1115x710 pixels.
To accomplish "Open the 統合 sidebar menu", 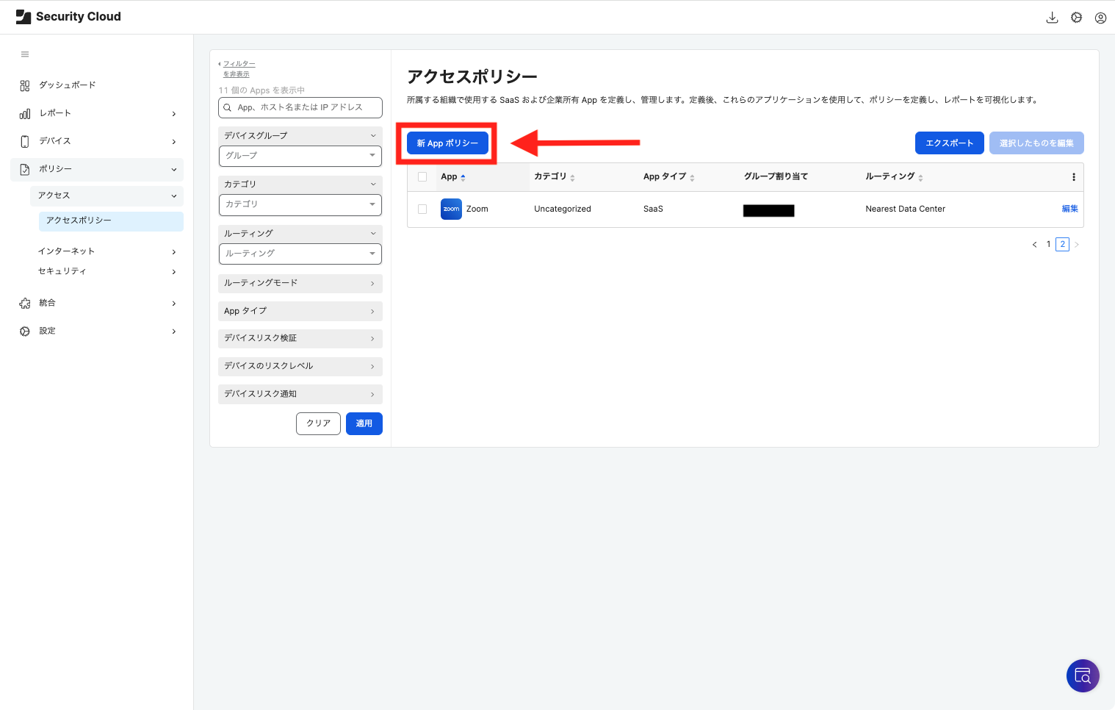I will (97, 303).
